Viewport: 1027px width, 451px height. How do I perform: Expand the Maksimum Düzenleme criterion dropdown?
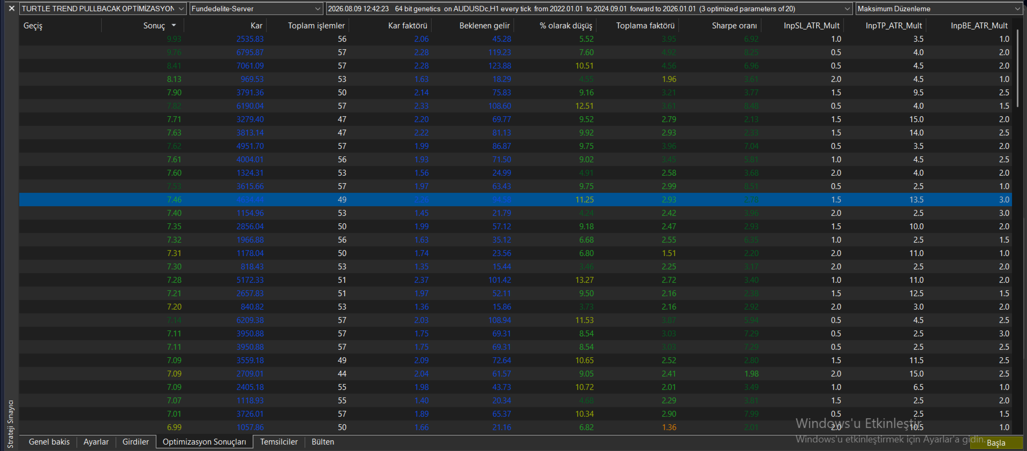coord(939,9)
